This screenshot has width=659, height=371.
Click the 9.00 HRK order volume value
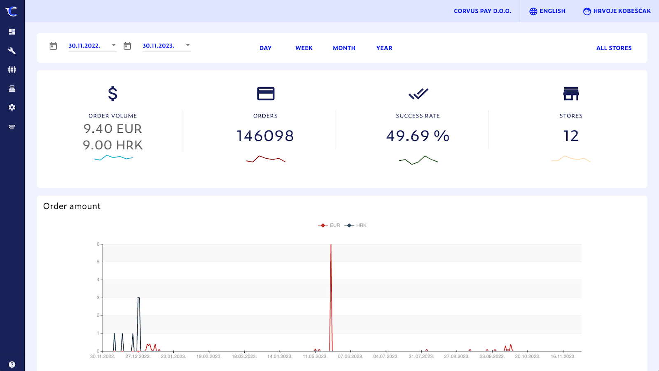point(113,145)
